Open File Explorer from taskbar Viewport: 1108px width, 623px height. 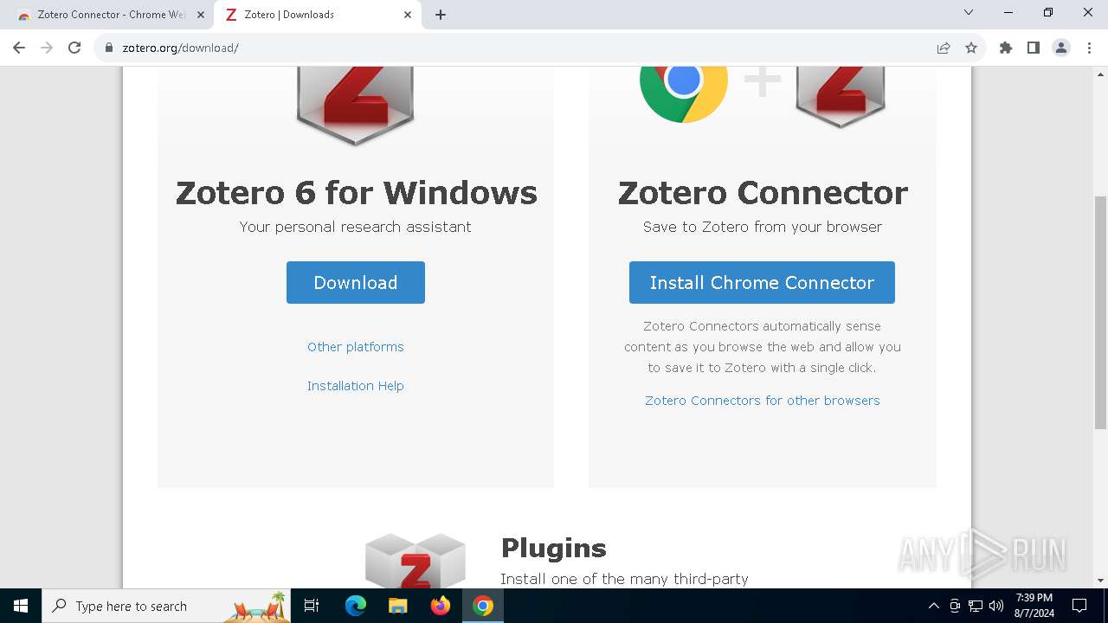pyautogui.click(x=397, y=606)
